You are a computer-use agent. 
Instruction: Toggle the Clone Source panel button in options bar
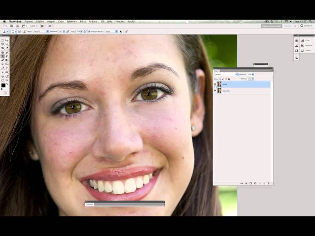click(24, 31)
